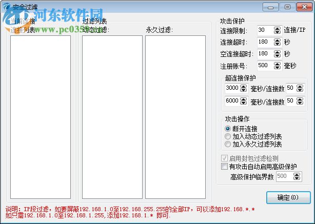Increase the 连接限制 spinner value
315x224 pixels.
coord(277,29)
